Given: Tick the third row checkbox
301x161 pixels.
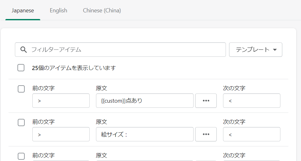Looking at the screenshot, I should [x=21, y=156].
